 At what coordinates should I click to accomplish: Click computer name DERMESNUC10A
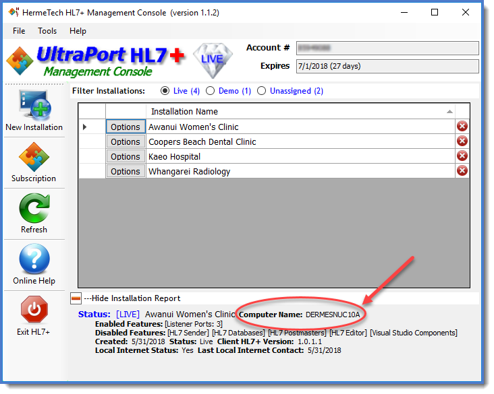[x=333, y=315]
